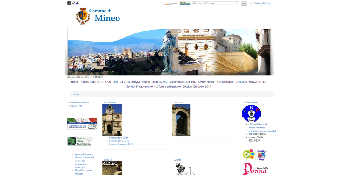Click the clock tower photo under Il Comune
This screenshot has height=175, width=339.
(112, 120)
